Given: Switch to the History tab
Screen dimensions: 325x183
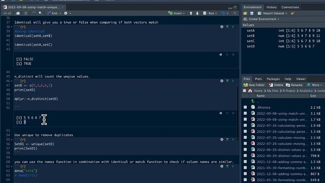Looking at the screenshot, I should pos(272,7).
